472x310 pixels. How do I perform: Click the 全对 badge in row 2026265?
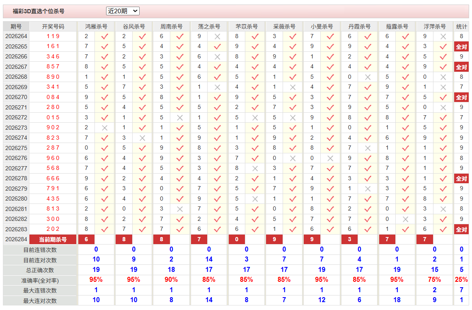click(461, 47)
